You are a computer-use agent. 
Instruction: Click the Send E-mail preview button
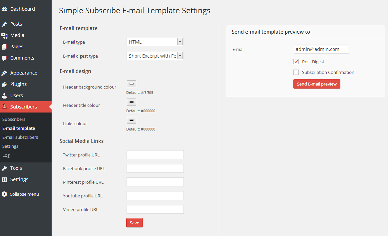(317, 84)
